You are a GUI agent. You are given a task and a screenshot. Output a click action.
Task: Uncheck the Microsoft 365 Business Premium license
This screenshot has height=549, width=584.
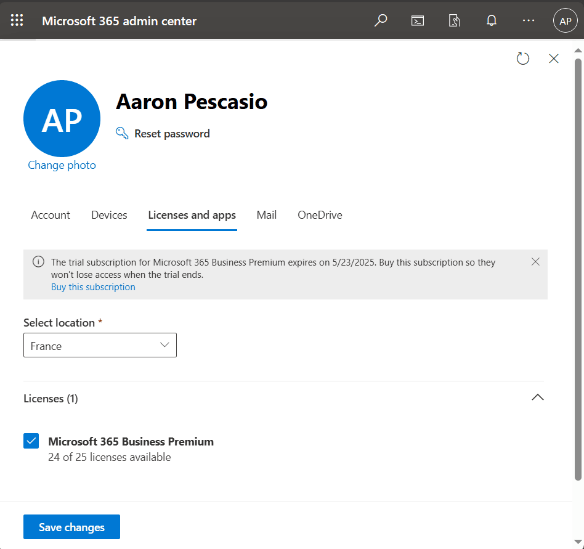(x=31, y=441)
